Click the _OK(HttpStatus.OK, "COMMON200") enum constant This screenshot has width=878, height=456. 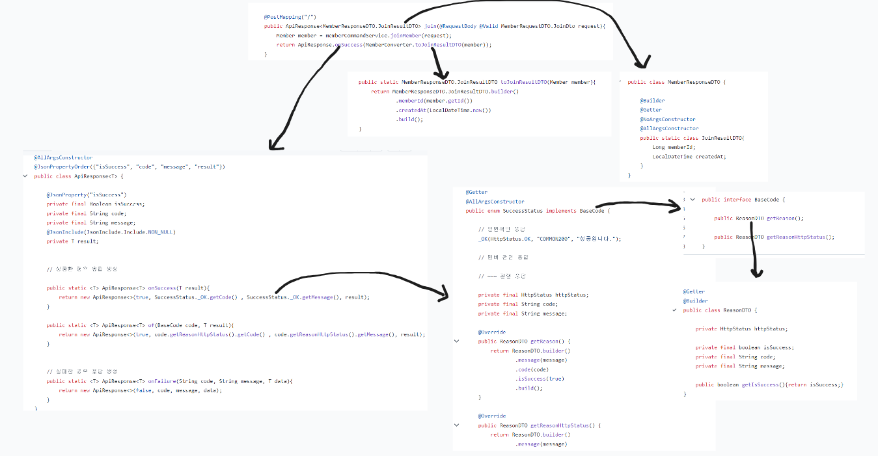pos(549,239)
